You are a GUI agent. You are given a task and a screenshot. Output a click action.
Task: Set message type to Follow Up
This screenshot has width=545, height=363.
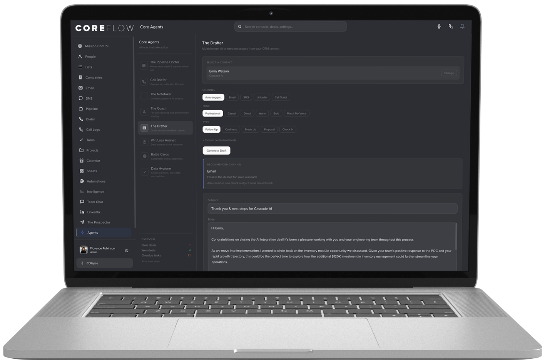click(211, 130)
